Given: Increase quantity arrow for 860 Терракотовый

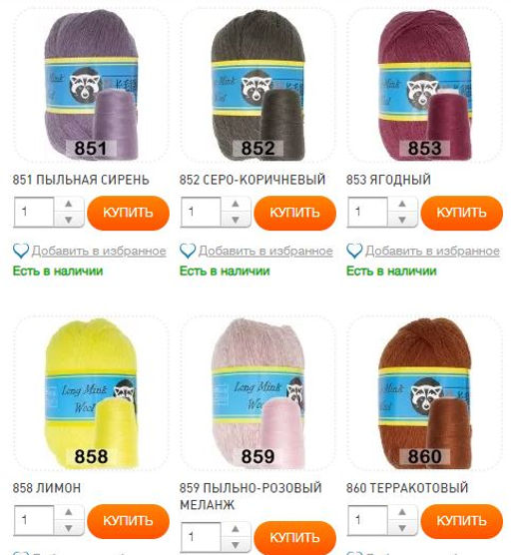Looking at the screenshot, I should (402, 512).
